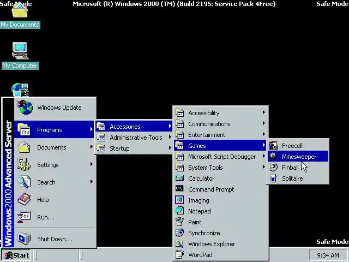Viewport: 349px width, 262px height.
Task: Click the Imaging icon
Action: [179, 200]
